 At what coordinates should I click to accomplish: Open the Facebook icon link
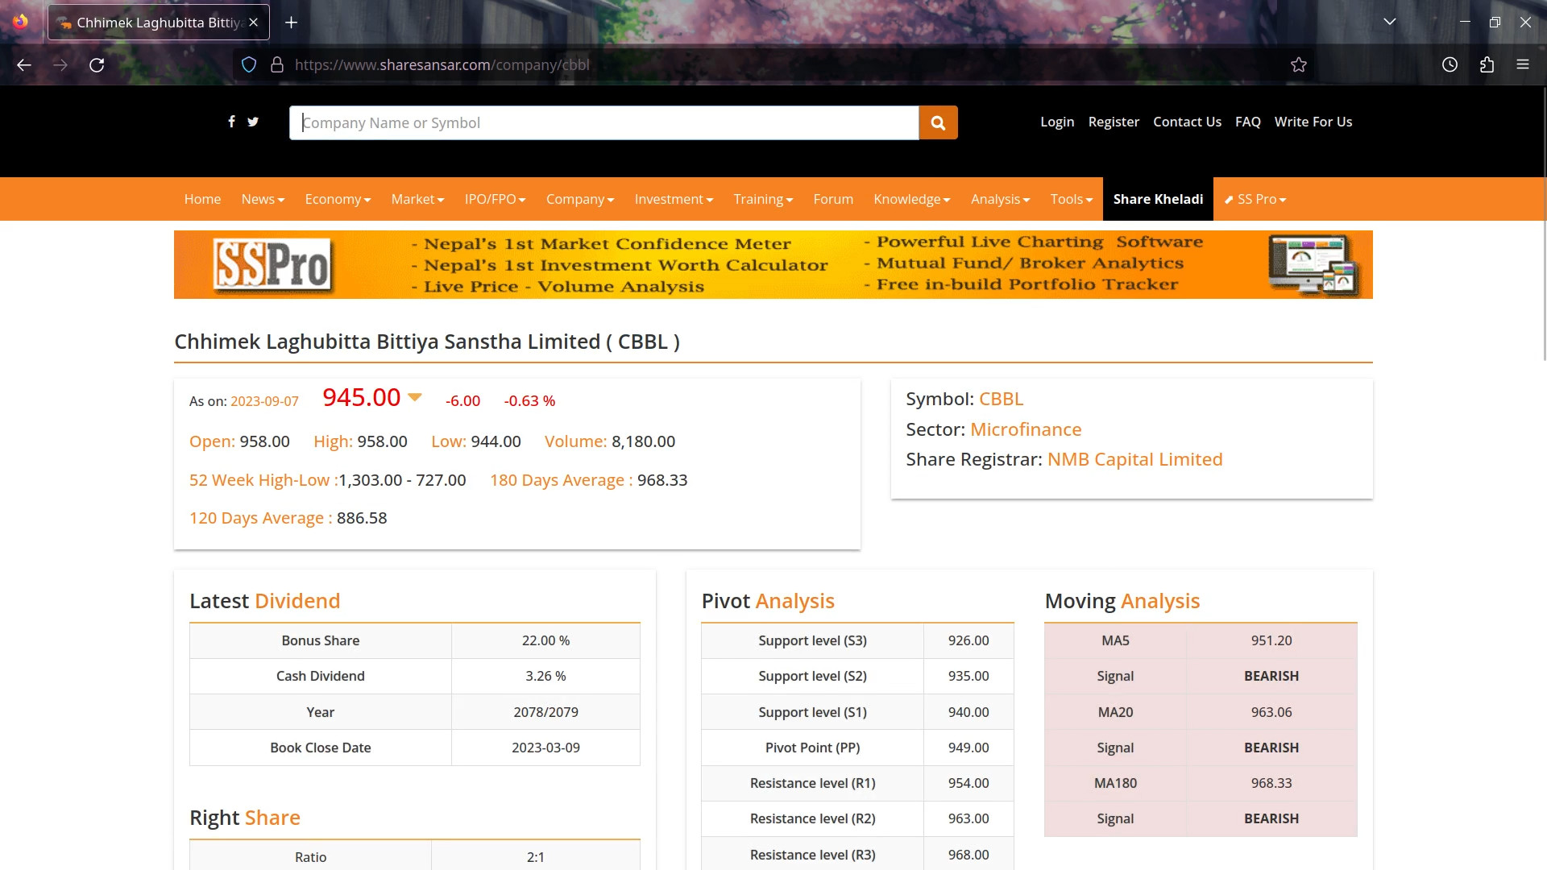click(x=231, y=122)
